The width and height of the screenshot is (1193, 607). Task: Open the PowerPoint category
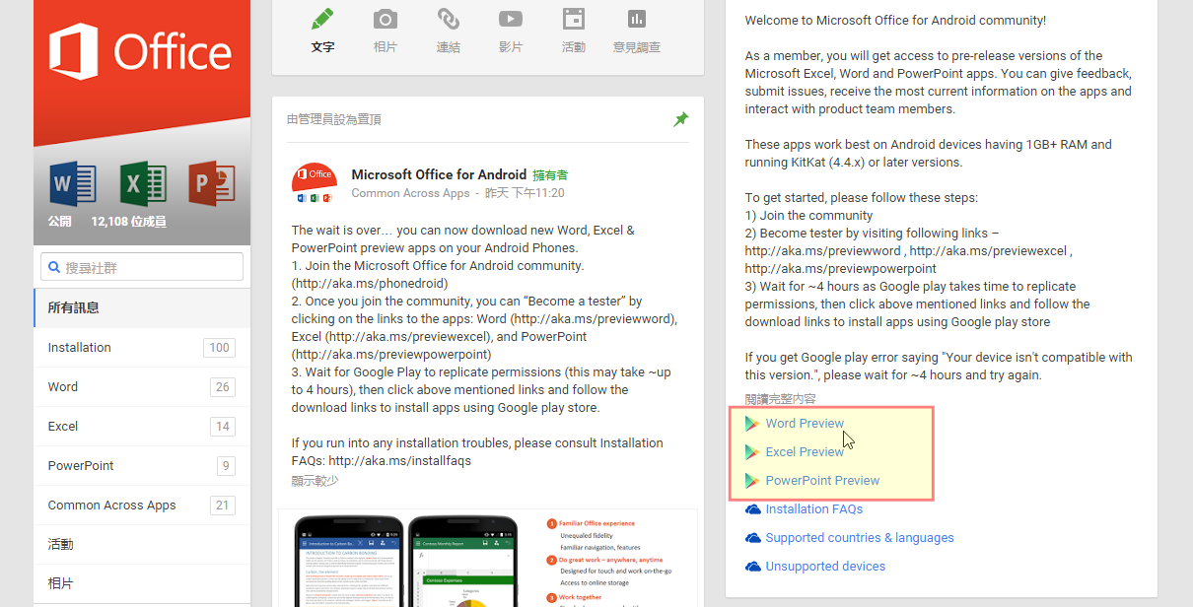pos(142,465)
